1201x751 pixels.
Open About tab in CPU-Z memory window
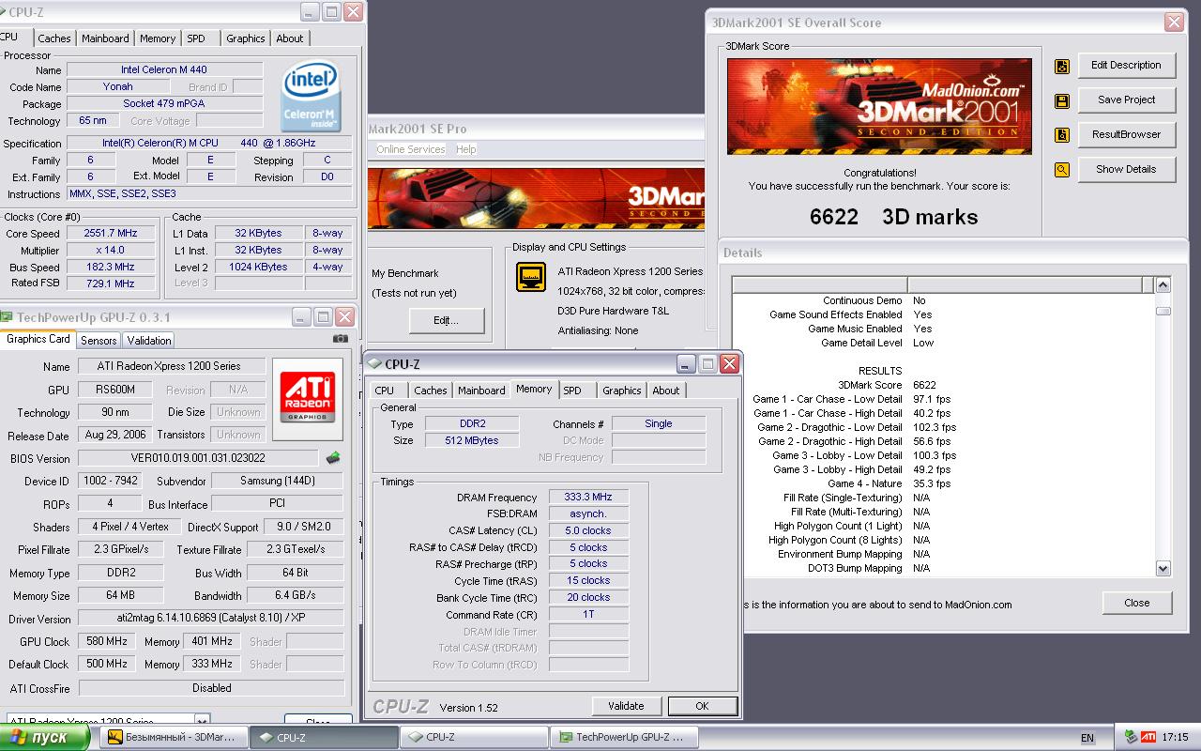(x=666, y=391)
